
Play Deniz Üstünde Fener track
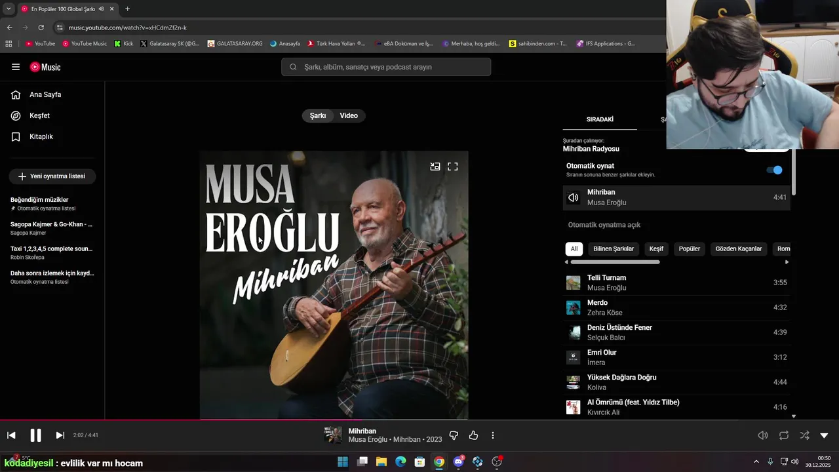tap(676, 332)
